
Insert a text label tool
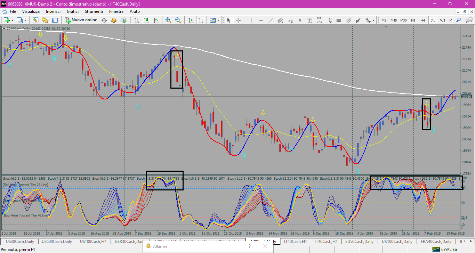point(310,20)
